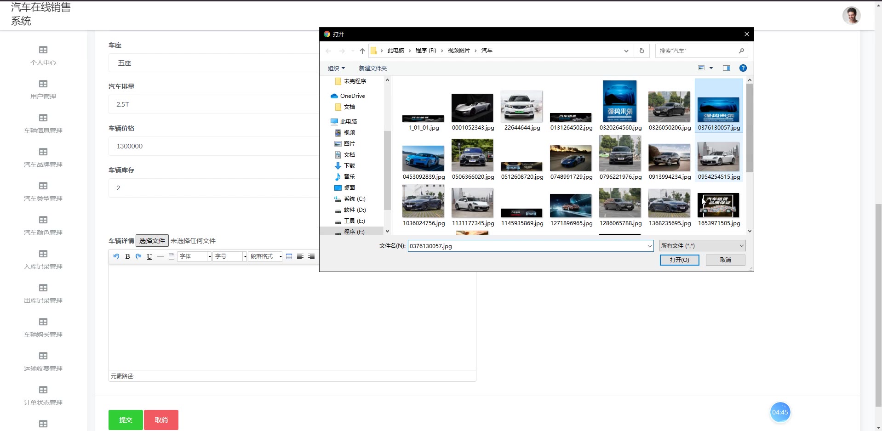Open the 段落格式 paragraph format dropdown

266,256
